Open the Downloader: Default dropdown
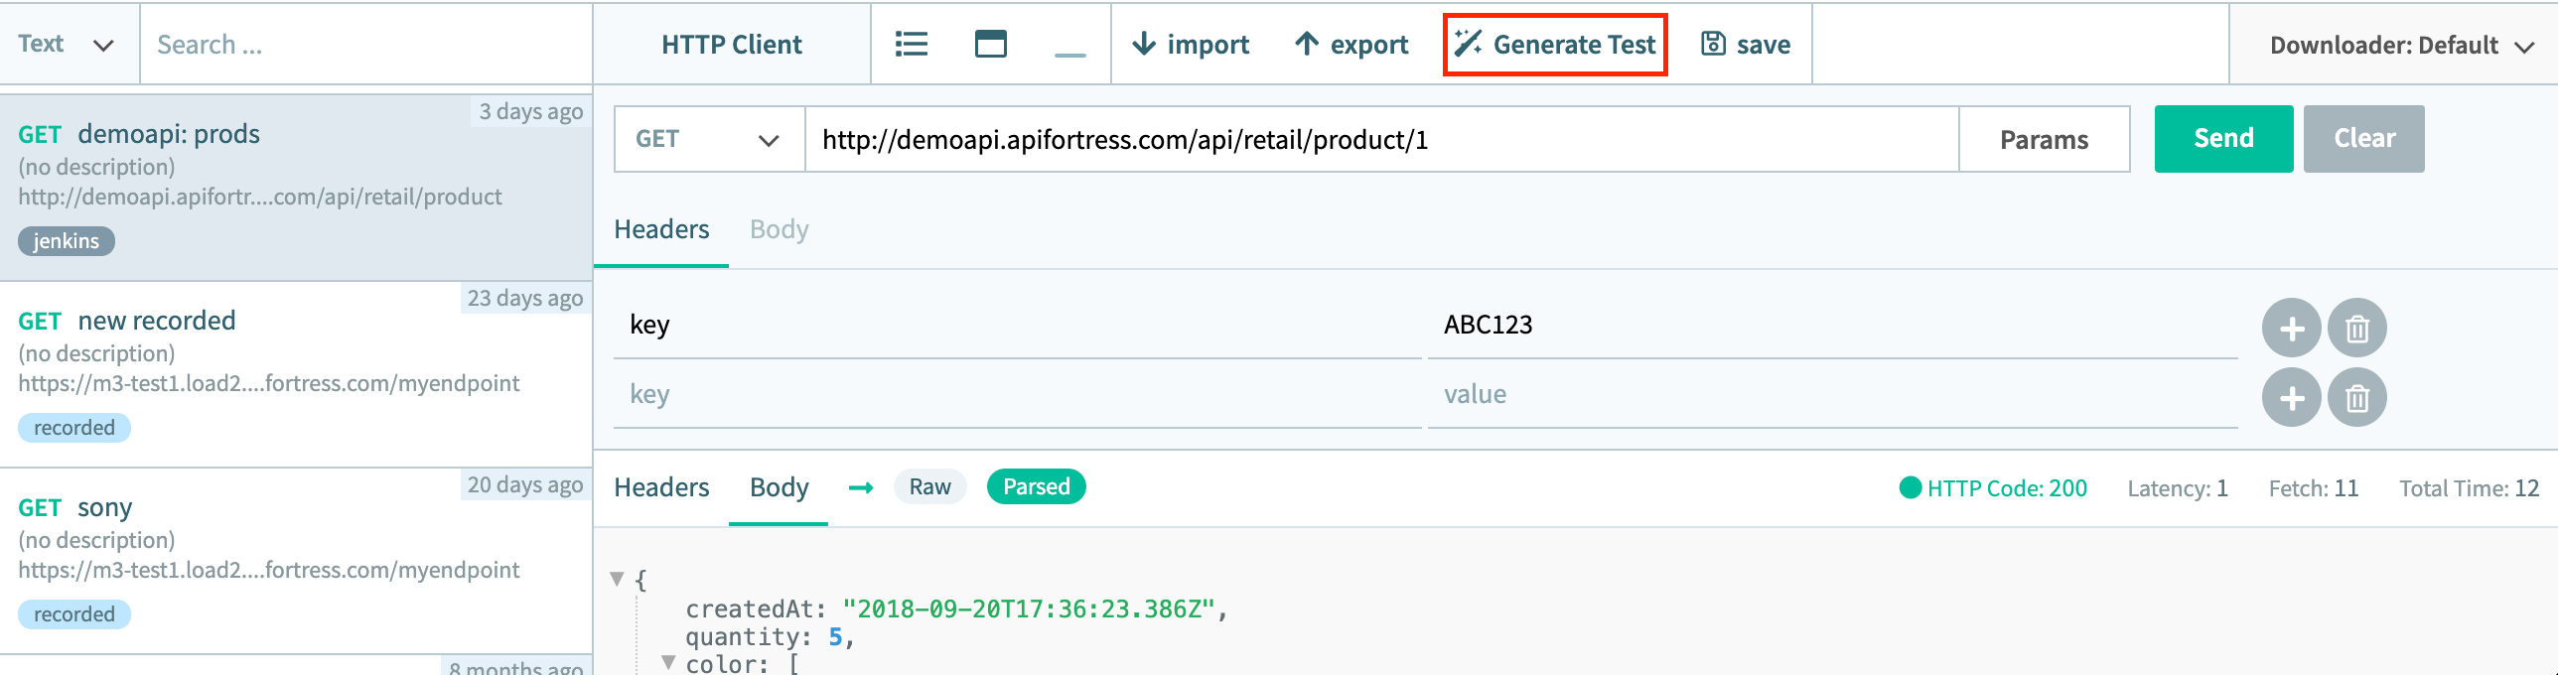This screenshot has height=675, width=2558. pos(2401,45)
